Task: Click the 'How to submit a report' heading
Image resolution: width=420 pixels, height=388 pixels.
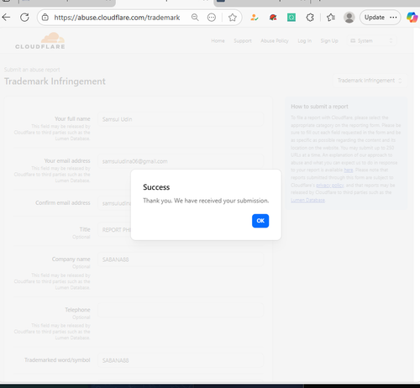Action: [x=319, y=107]
